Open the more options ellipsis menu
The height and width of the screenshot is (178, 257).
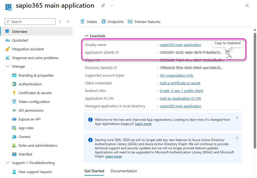[112, 5]
